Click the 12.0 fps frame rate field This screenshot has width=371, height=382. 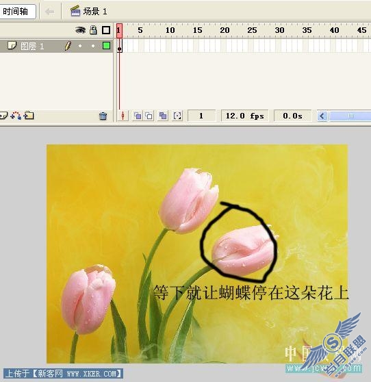click(x=245, y=116)
